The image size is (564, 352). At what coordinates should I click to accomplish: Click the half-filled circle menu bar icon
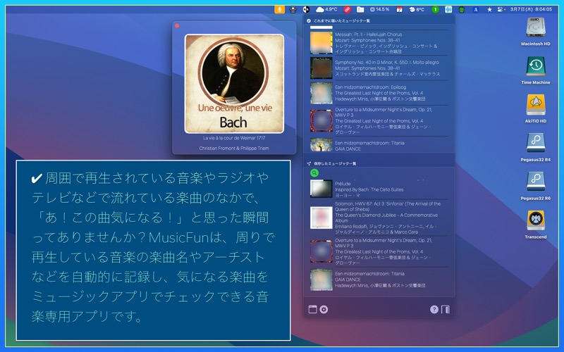(x=306, y=10)
